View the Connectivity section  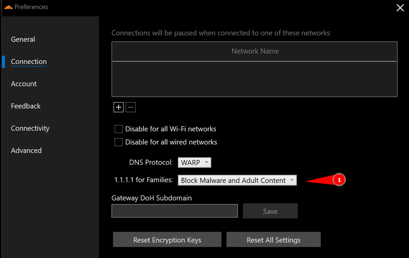(30, 128)
